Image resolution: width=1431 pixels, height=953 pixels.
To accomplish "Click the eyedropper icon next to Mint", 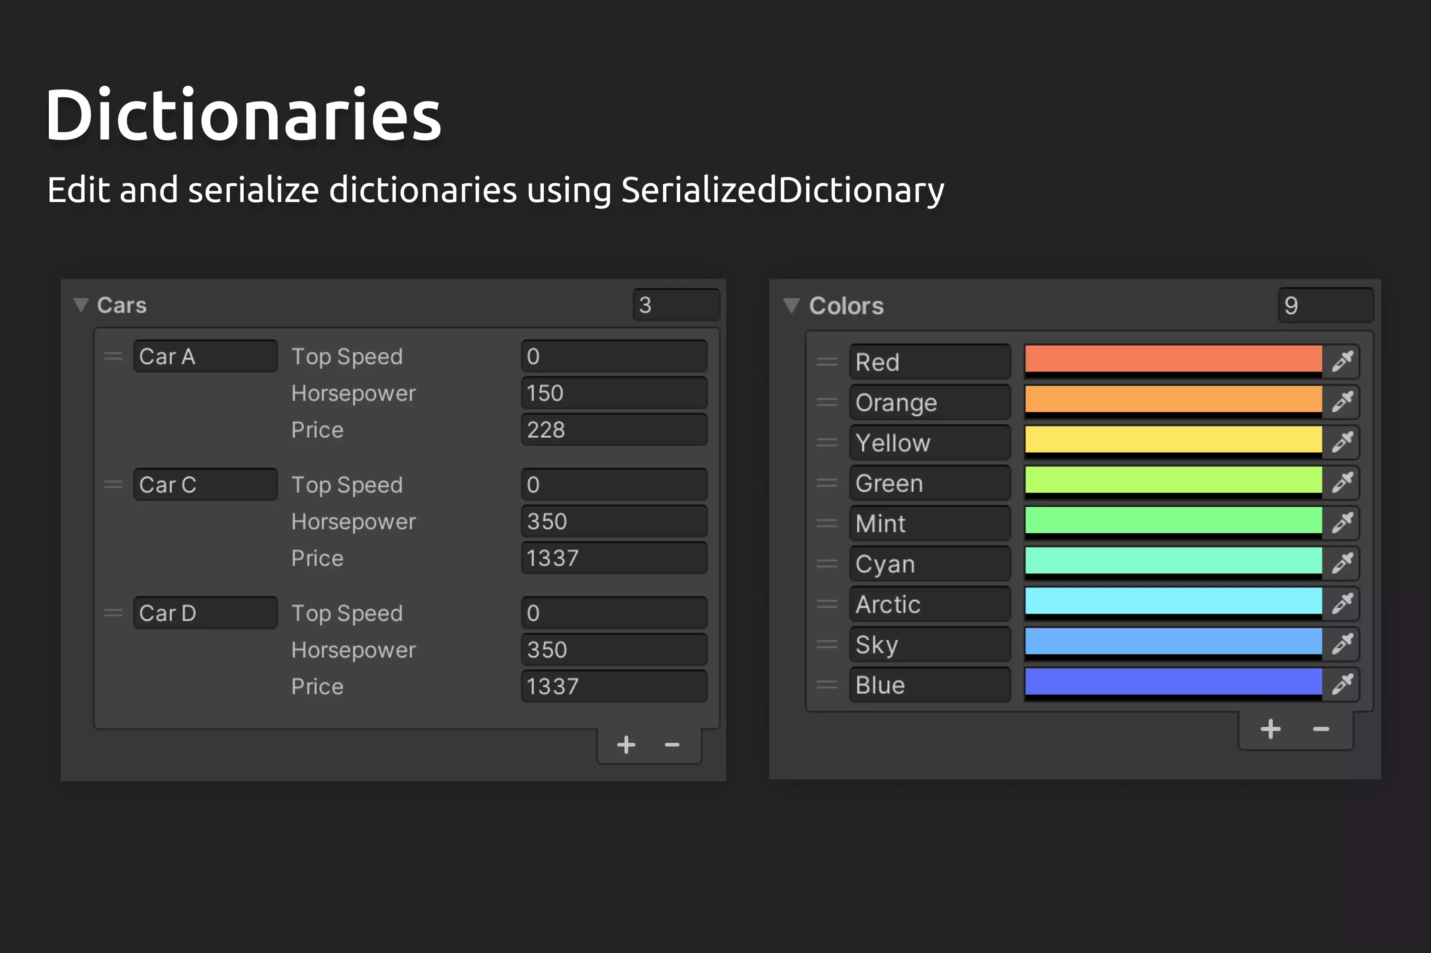I will point(1342,523).
